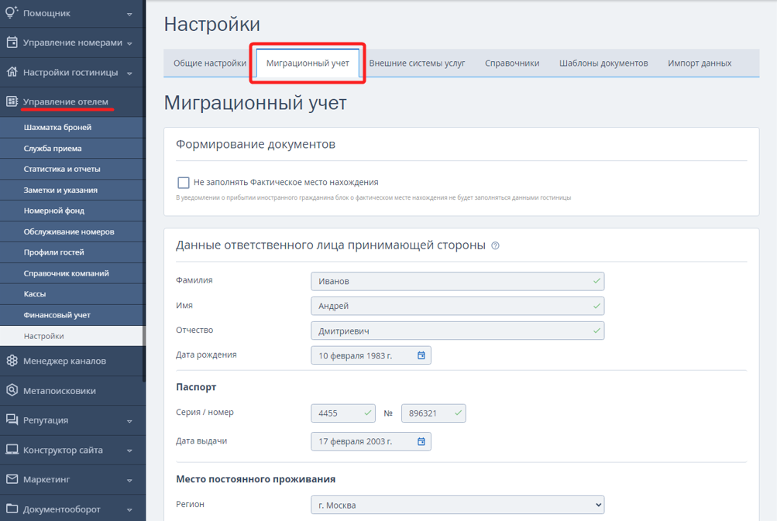Open Кассы in sidebar
This screenshot has width=777, height=521.
click(72, 293)
